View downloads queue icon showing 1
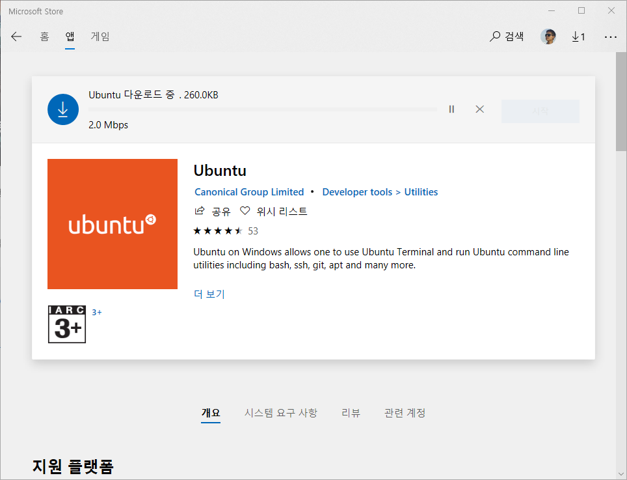 (578, 37)
